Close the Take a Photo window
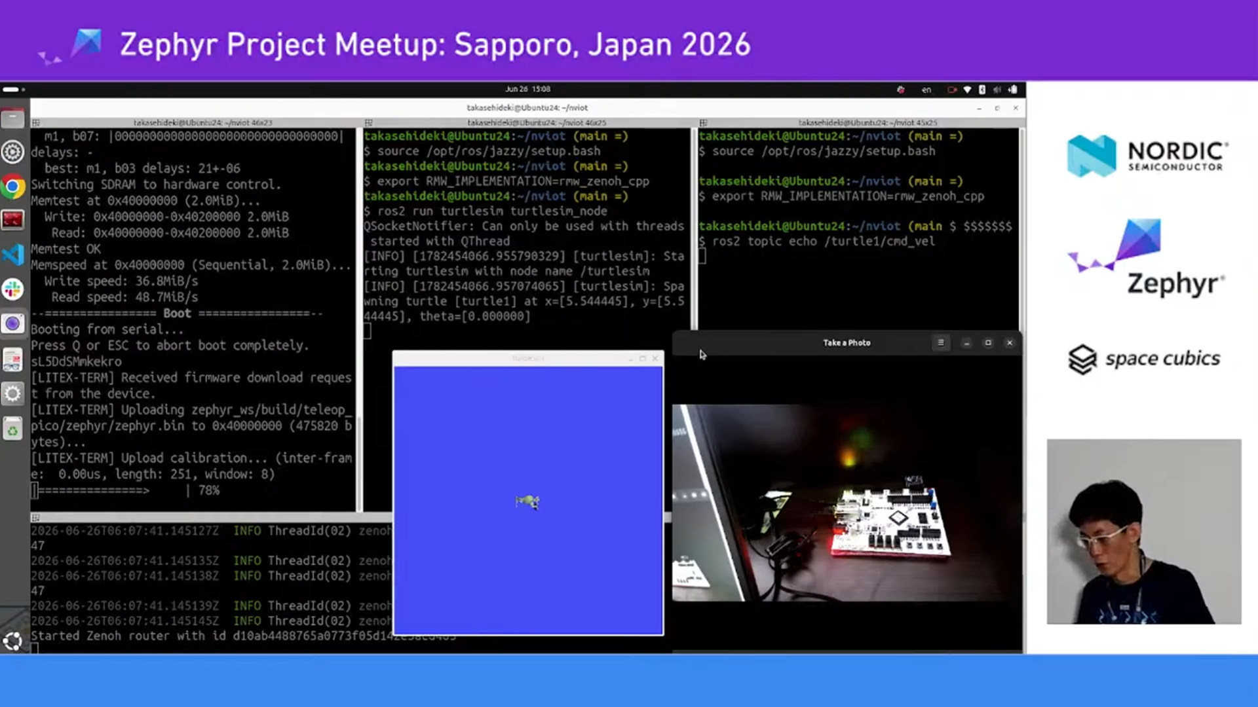Image resolution: width=1258 pixels, height=707 pixels. pos(1010,343)
